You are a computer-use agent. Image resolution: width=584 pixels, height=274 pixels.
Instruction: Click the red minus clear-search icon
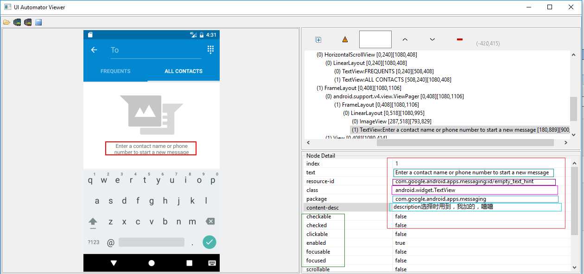click(460, 39)
